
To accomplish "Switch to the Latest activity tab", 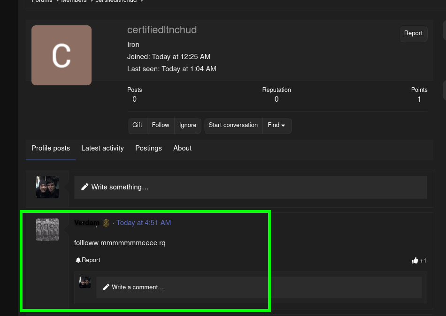I will tap(102, 149).
